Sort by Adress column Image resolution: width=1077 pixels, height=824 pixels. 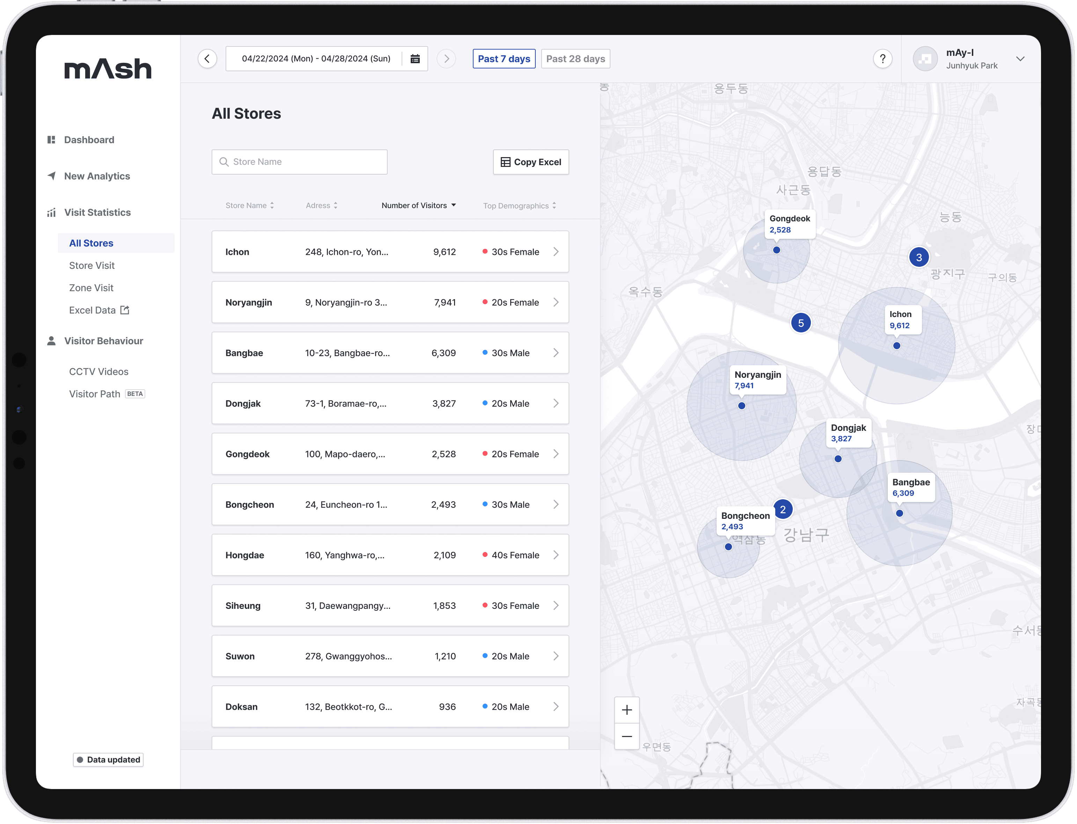[322, 206]
